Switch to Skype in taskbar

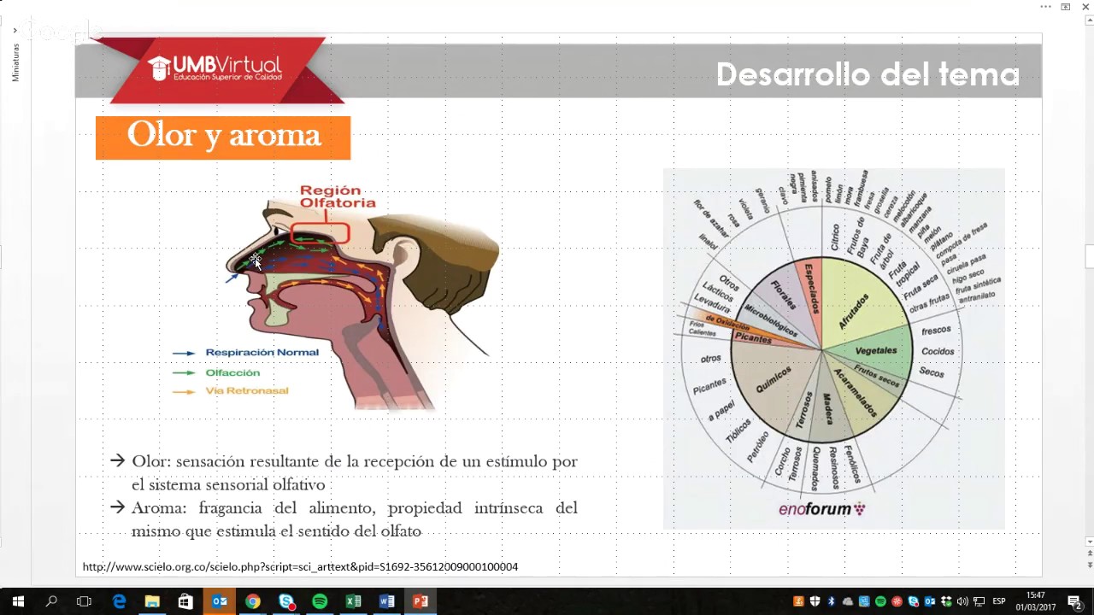click(286, 601)
